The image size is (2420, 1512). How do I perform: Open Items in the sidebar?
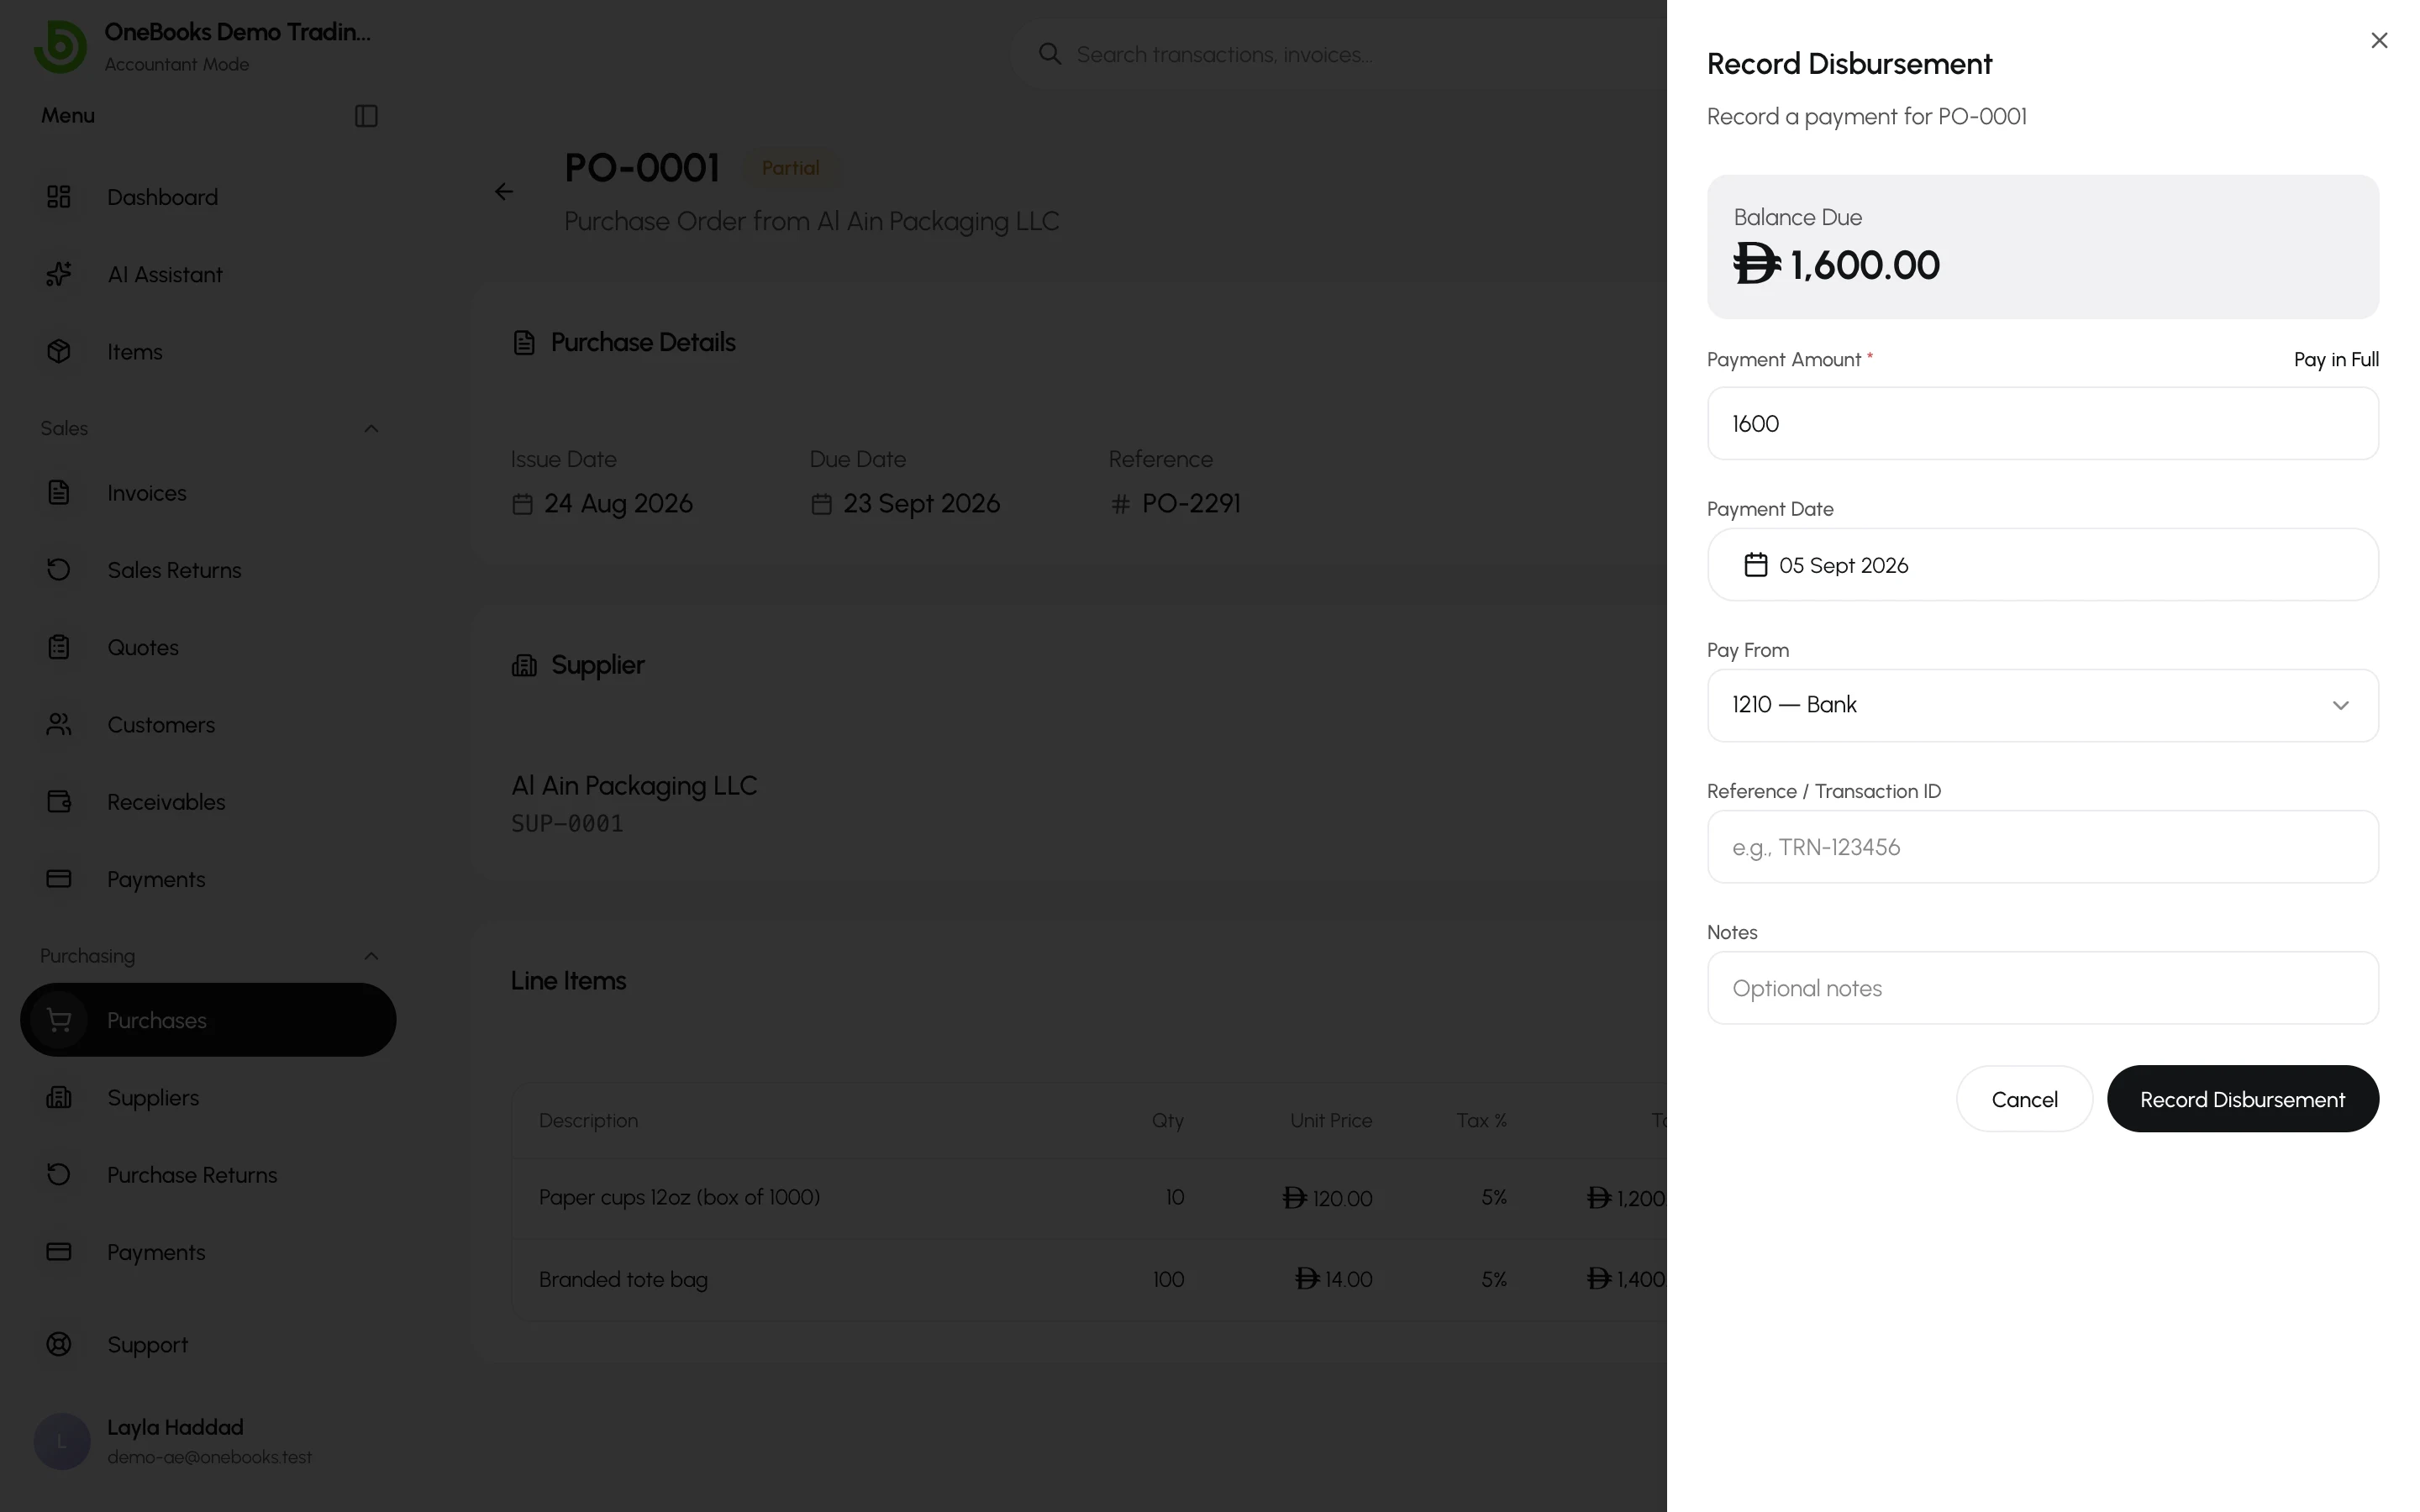[208, 352]
